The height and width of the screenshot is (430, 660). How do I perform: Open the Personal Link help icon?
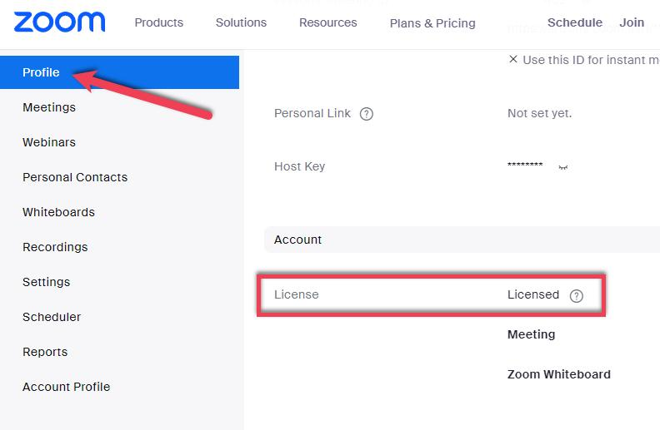pyautogui.click(x=366, y=114)
